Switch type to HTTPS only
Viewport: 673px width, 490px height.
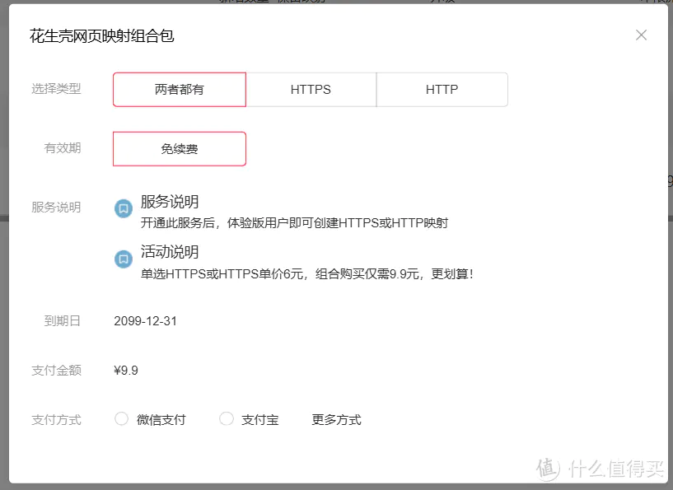[311, 90]
